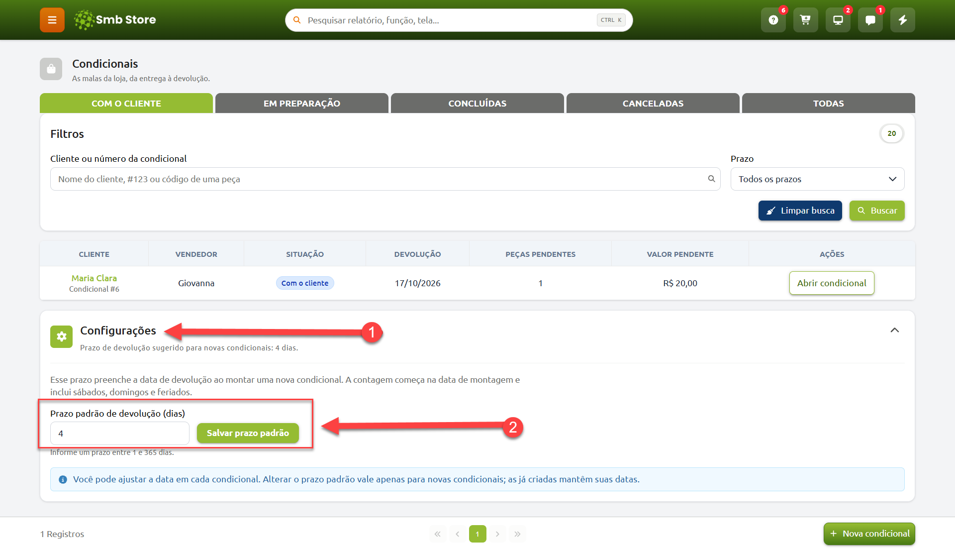The image size is (955, 551).
Task: Open the Maria Clara client link
Action: point(94,278)
